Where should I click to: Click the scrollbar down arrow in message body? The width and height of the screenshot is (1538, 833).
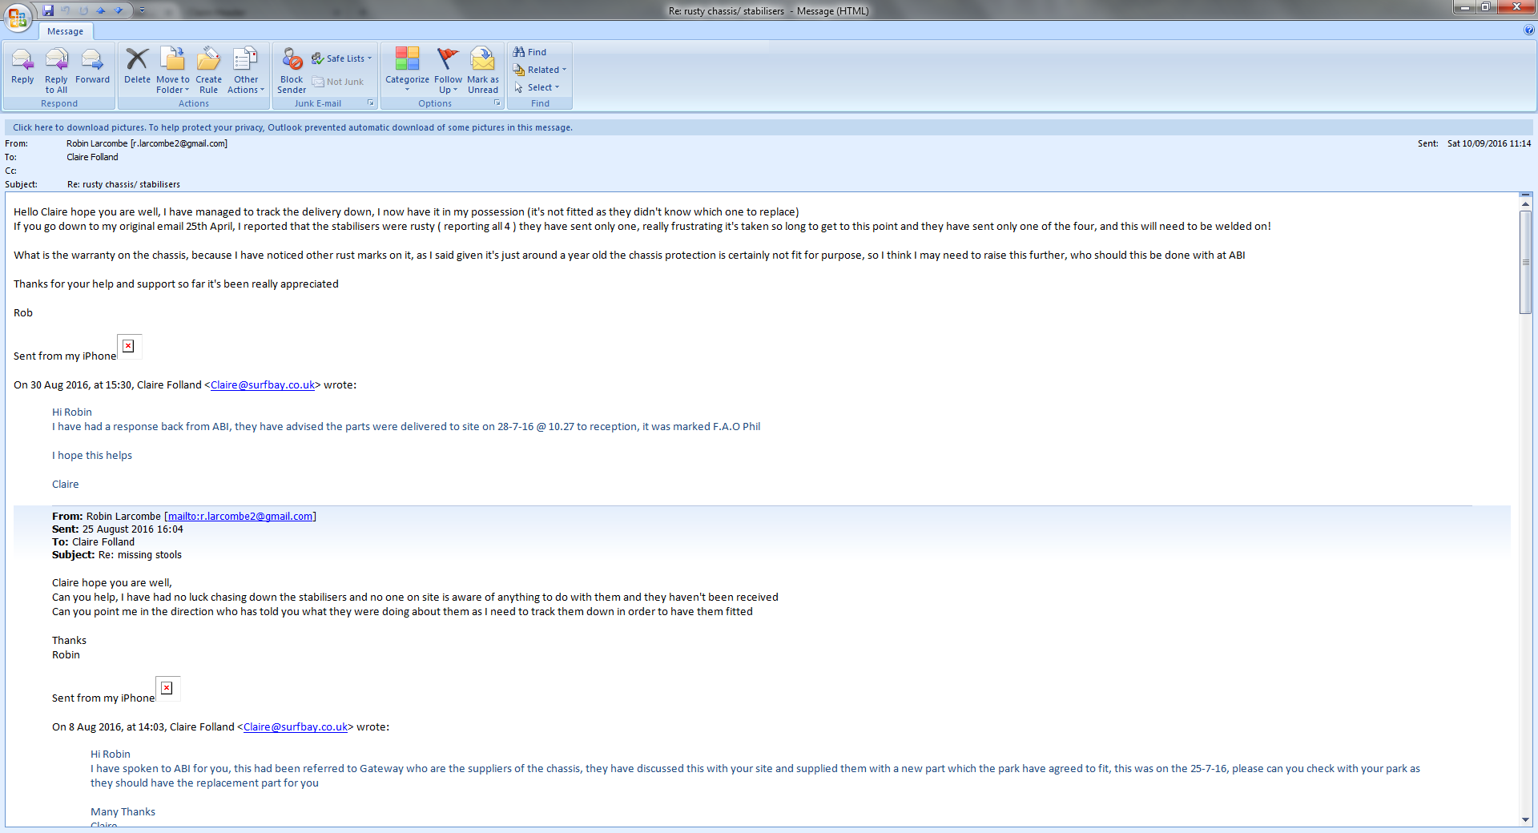point(1526,820)
